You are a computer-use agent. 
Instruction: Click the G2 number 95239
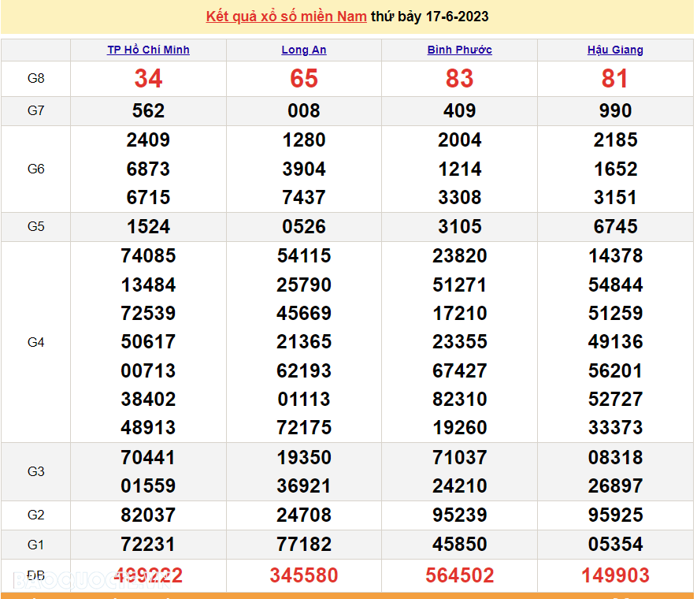click(459, 515)
